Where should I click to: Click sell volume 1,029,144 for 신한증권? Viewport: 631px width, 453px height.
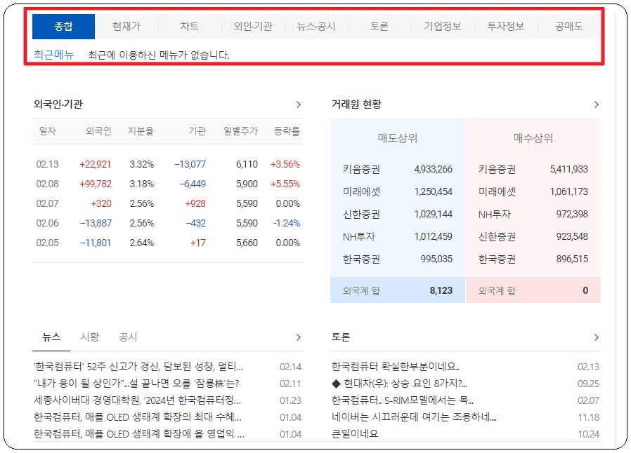tap(434, 215)
